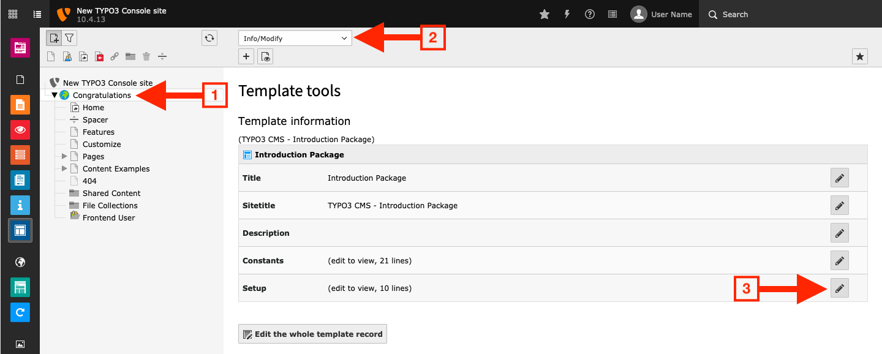Select the 404 page
This screenshot has width=882, height=354.
click(x=89, y=181)
